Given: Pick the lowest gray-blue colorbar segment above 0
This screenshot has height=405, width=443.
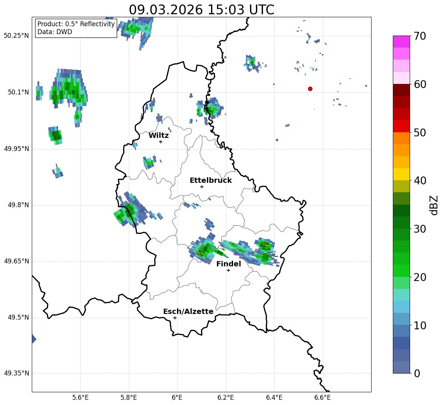Looking at the screenshot, I should coord(401,367).
